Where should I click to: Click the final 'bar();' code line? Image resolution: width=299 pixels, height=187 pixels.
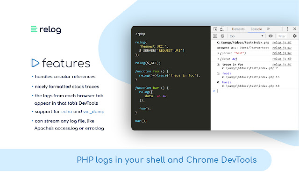[141, 121]
